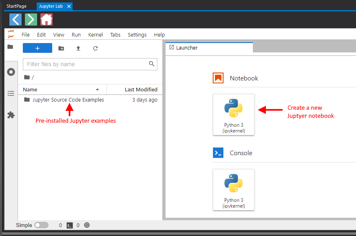
Task: Switch to the StartPage tab
Action: 17,6
